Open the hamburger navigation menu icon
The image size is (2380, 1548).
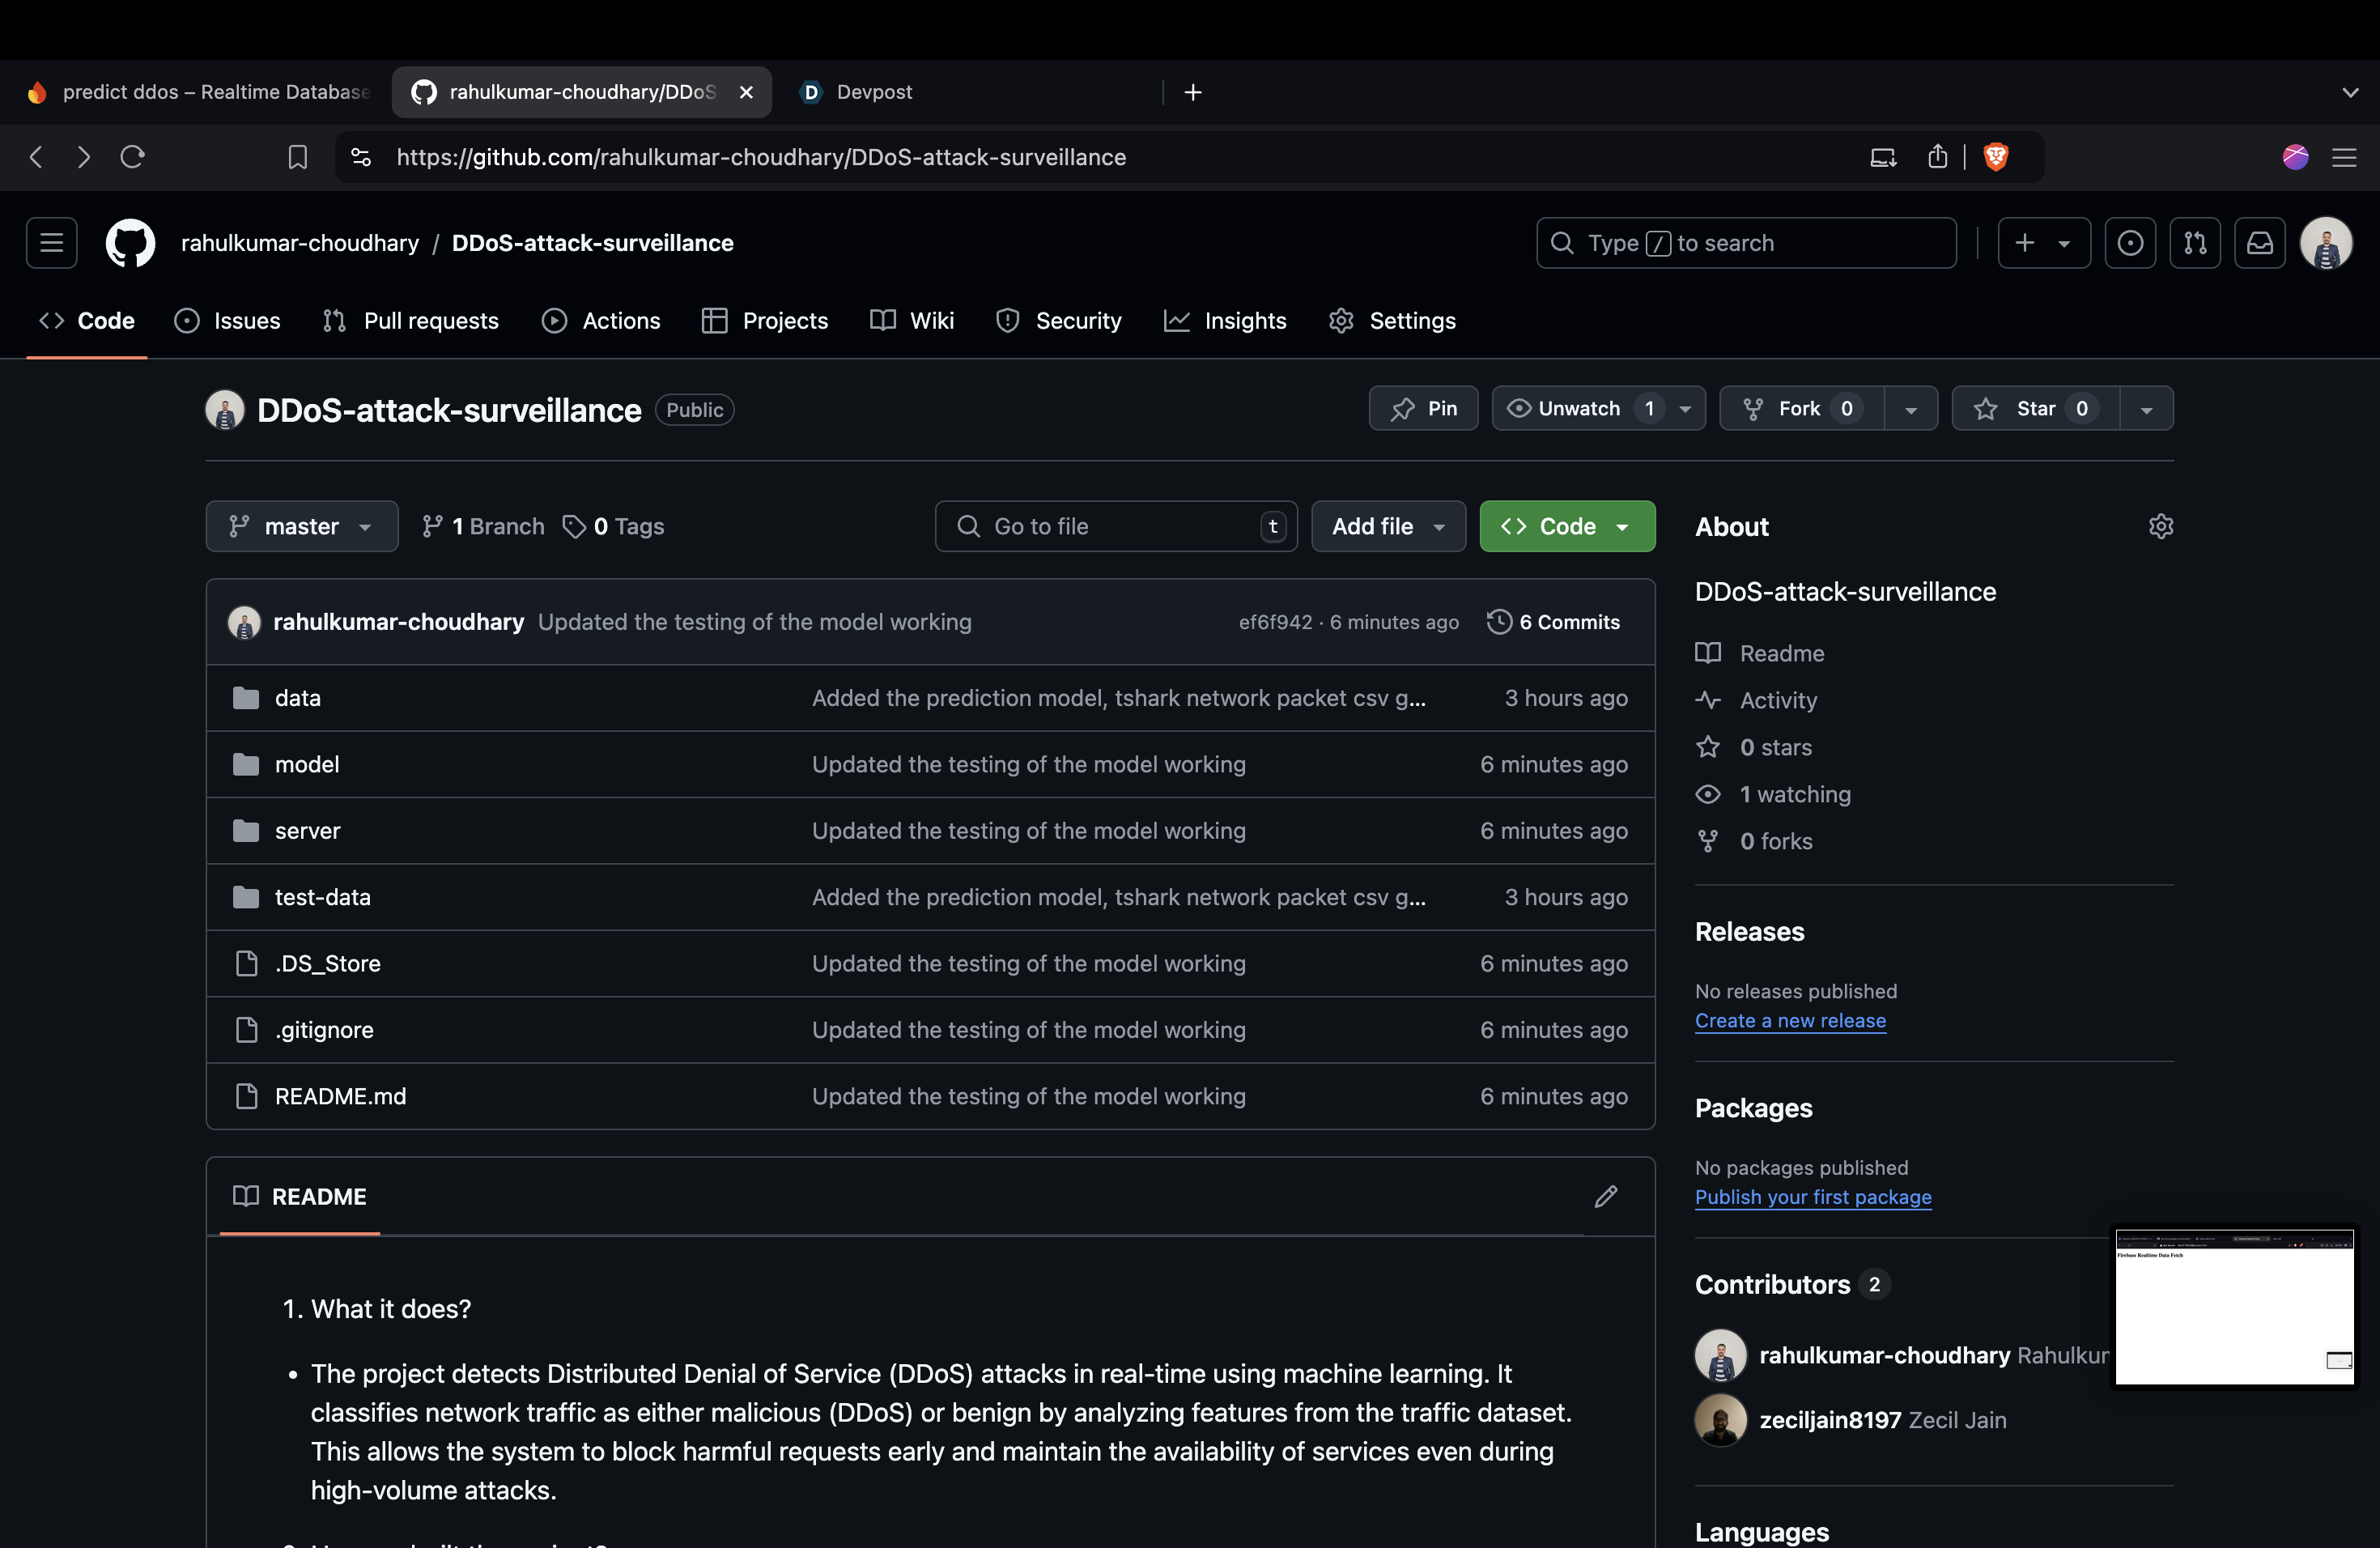coord(51,243)
